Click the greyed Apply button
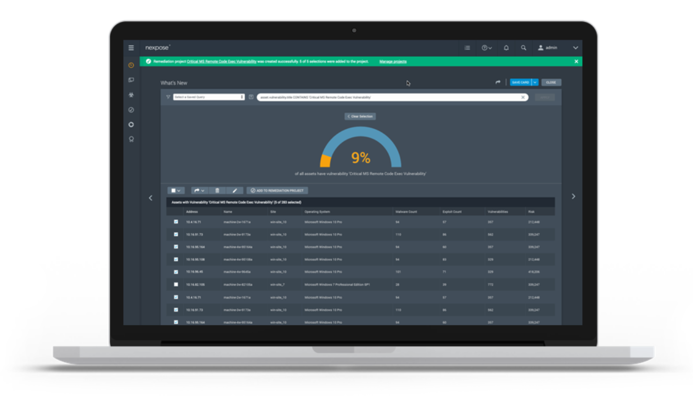Image resolution: width=693 pixels, height=412 pixels. 545,97
